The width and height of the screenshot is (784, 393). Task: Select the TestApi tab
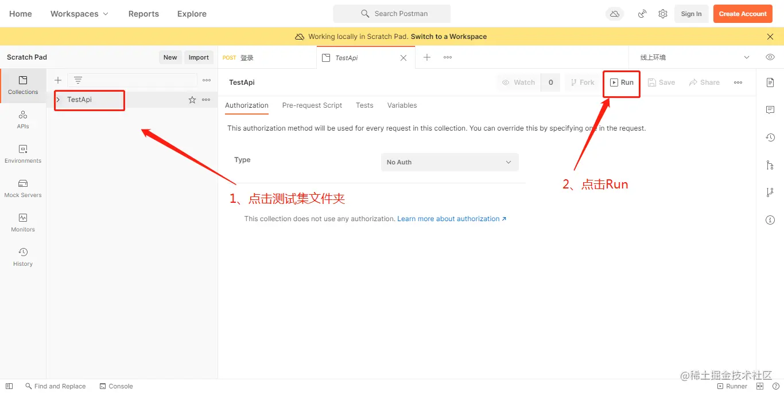(365, 57)
